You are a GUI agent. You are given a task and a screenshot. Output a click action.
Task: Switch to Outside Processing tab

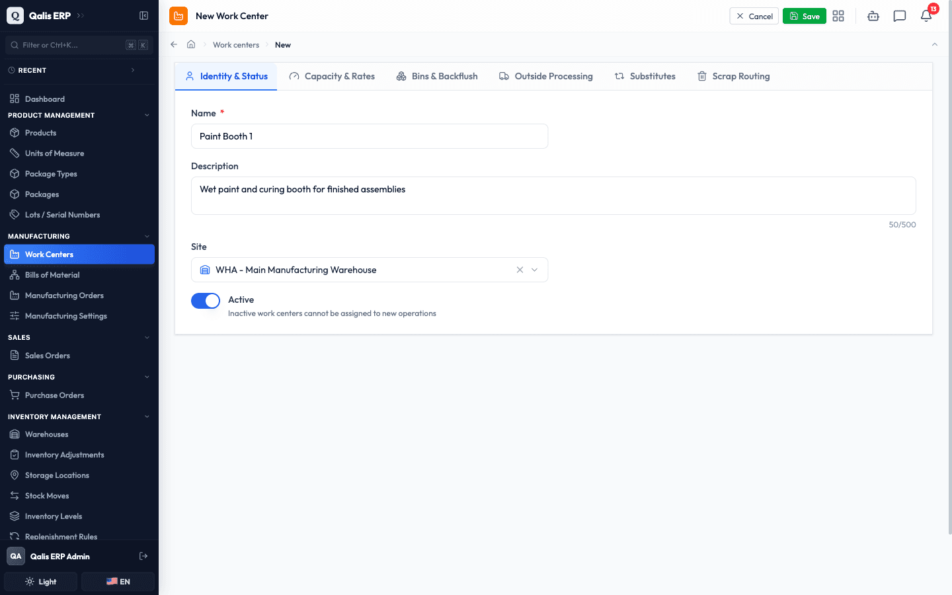[545, 77]
